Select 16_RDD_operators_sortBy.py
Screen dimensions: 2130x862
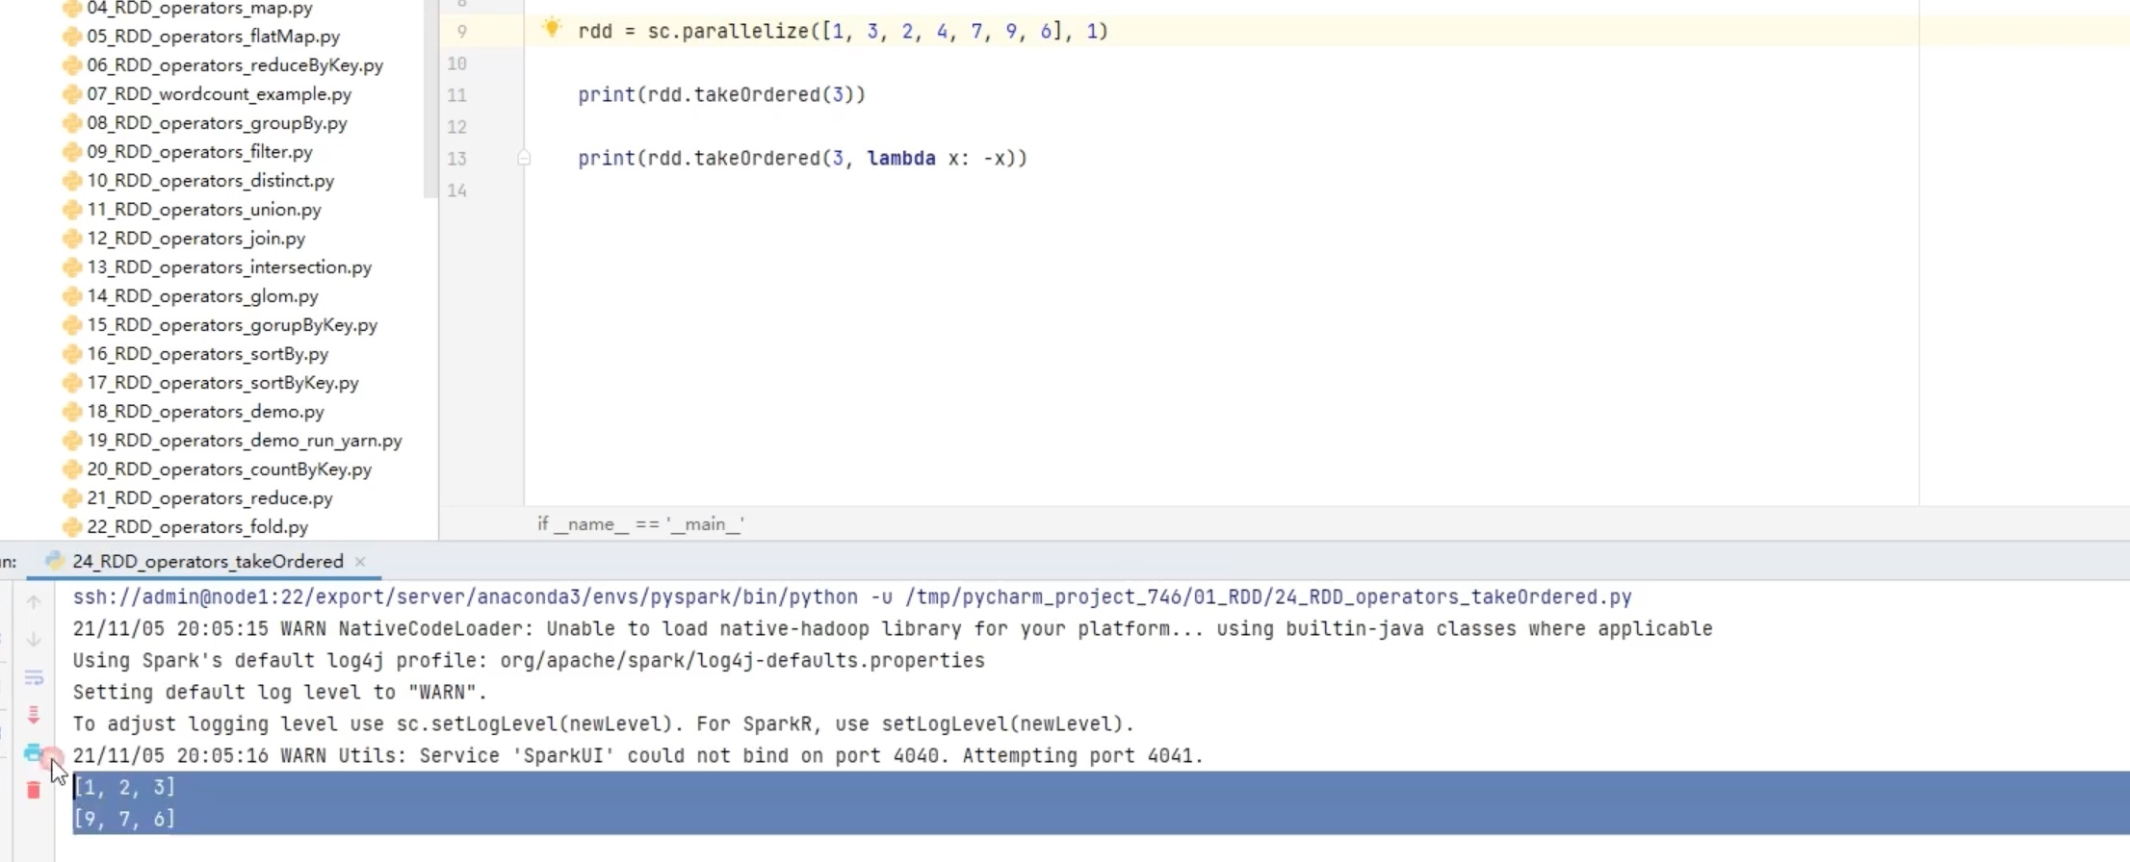(207, 354)
